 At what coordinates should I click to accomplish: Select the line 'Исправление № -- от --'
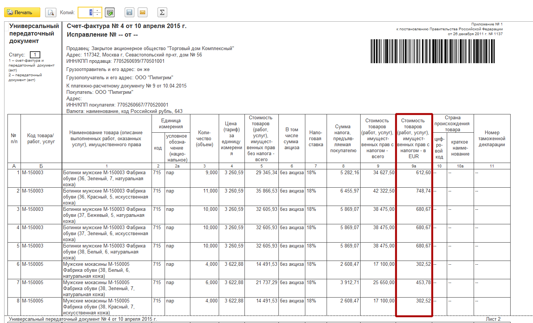click(102, 35)
